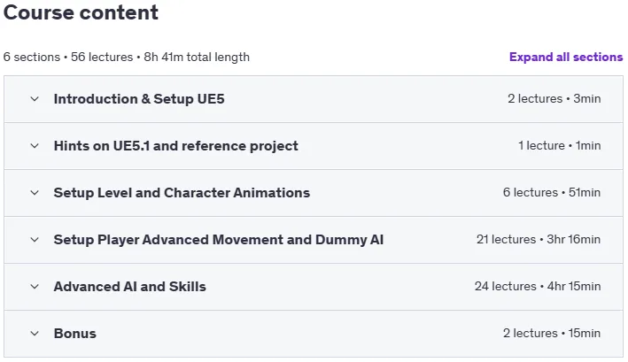Click the Course content heading
Viewport: 628px width, 362px height.
point(81,12)
